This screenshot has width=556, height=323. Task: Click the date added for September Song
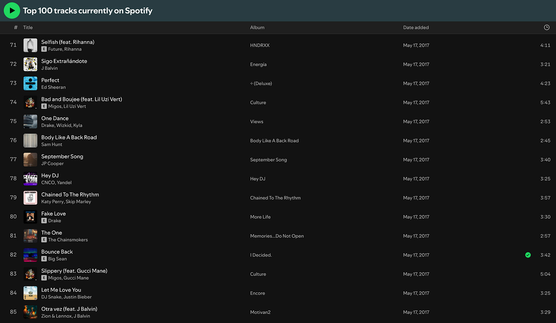(x=416, y=160)
